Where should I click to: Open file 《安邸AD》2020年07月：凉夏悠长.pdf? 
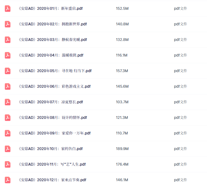[x=51, y=102]
